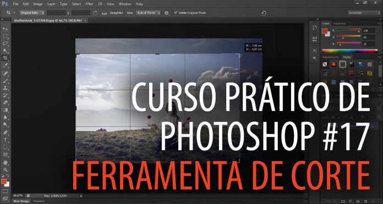
Task: Toggle Quick Mask mode icon
Action: click(x=5, y=191)
